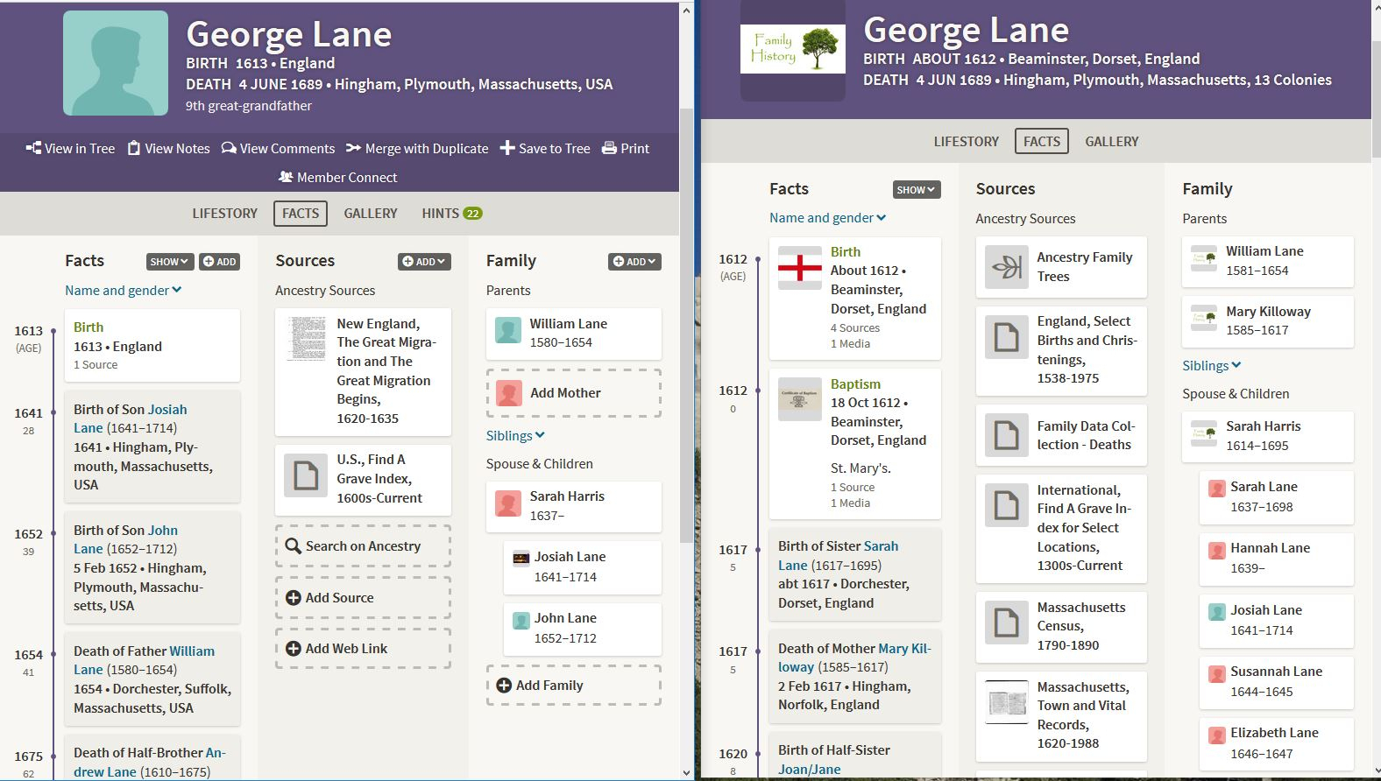
Task: Open England, Select Births and Christenings document icon
Action: click(x=1007, y=337)
